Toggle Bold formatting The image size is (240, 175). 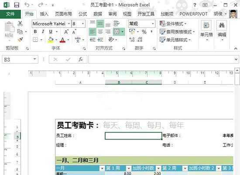click(35, 31)
